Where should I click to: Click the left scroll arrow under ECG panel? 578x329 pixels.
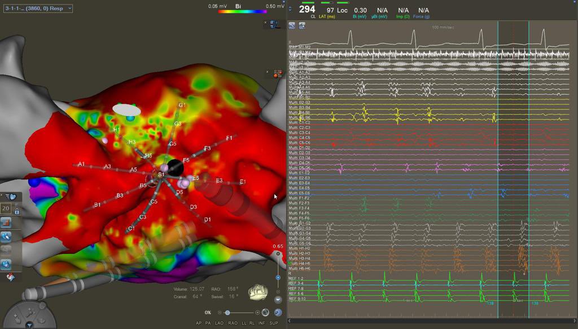point(290,321)
